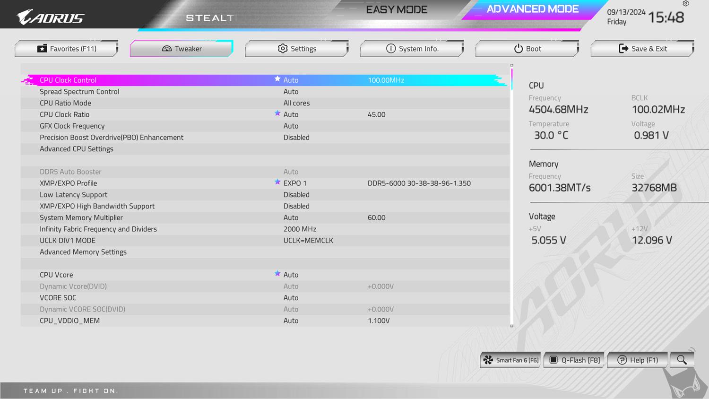709x399 pixels.
Task: Switch to the Settings tab
Action: 297,49
